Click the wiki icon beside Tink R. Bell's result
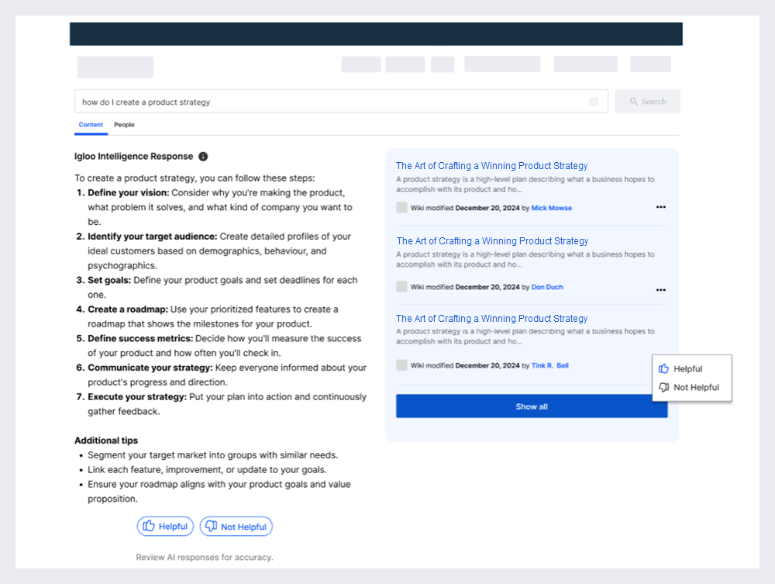The width and height of the screenshot is (775, 584). pyautogui.click(x=401, y=365)
